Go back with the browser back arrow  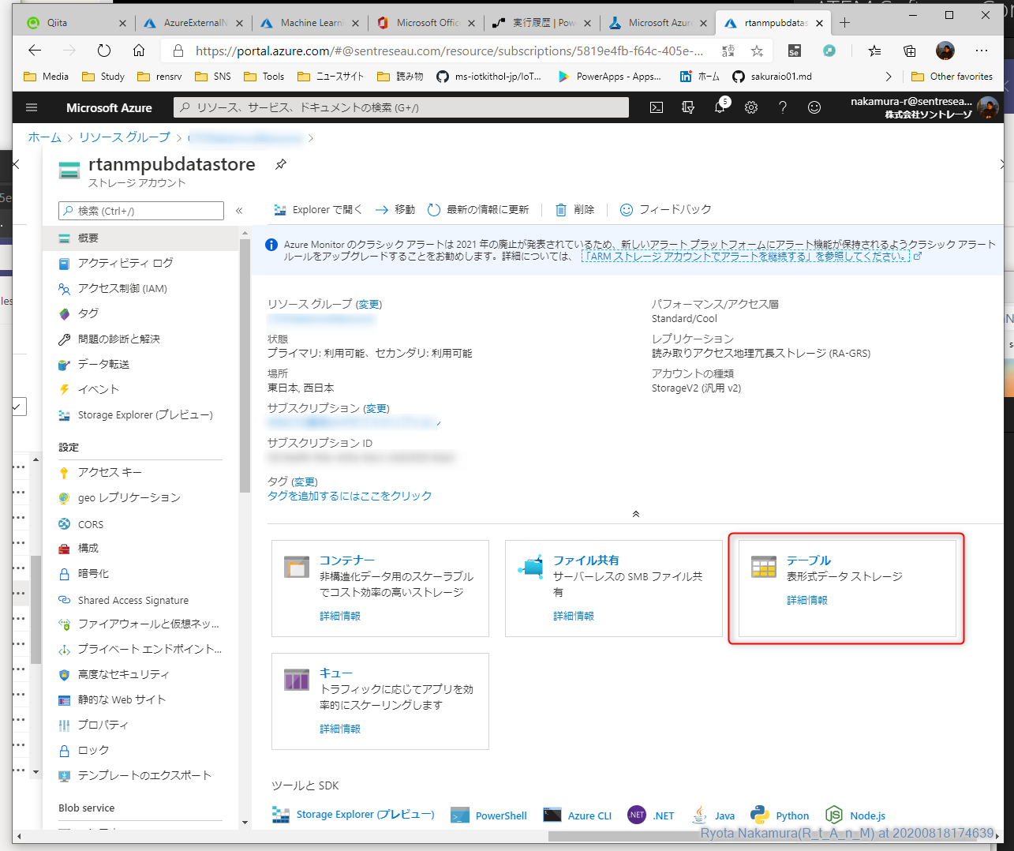point(35,51)
